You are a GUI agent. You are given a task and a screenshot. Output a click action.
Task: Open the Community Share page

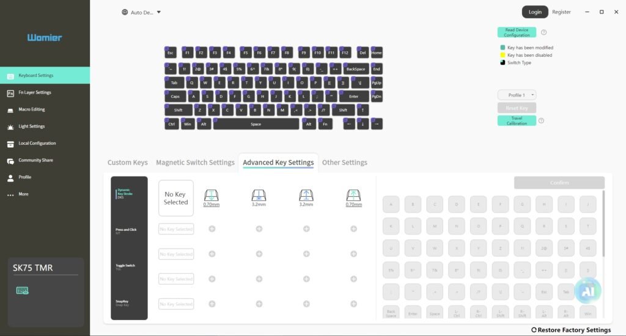tap(35, 160)
